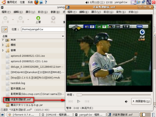Screen dimensions: 156x117
Task: Select the Kanokon RMVB file
Action: (37, 72)
